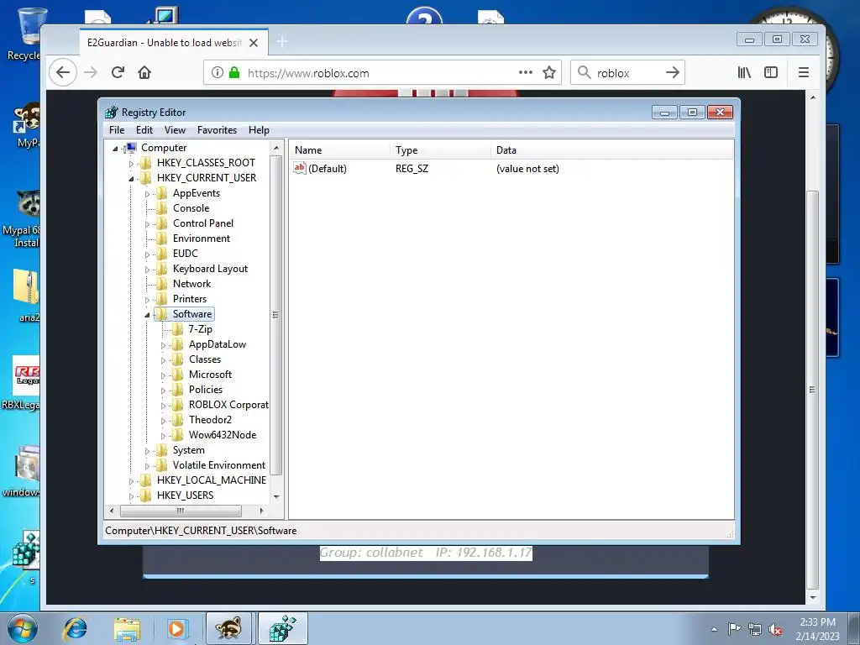
Task: Open Windows Explorer from taskbar
Action: tap(127, 628)
